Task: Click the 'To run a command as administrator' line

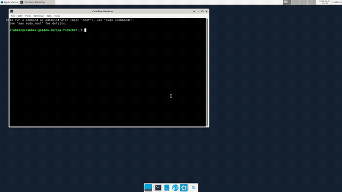Action: 72,20
